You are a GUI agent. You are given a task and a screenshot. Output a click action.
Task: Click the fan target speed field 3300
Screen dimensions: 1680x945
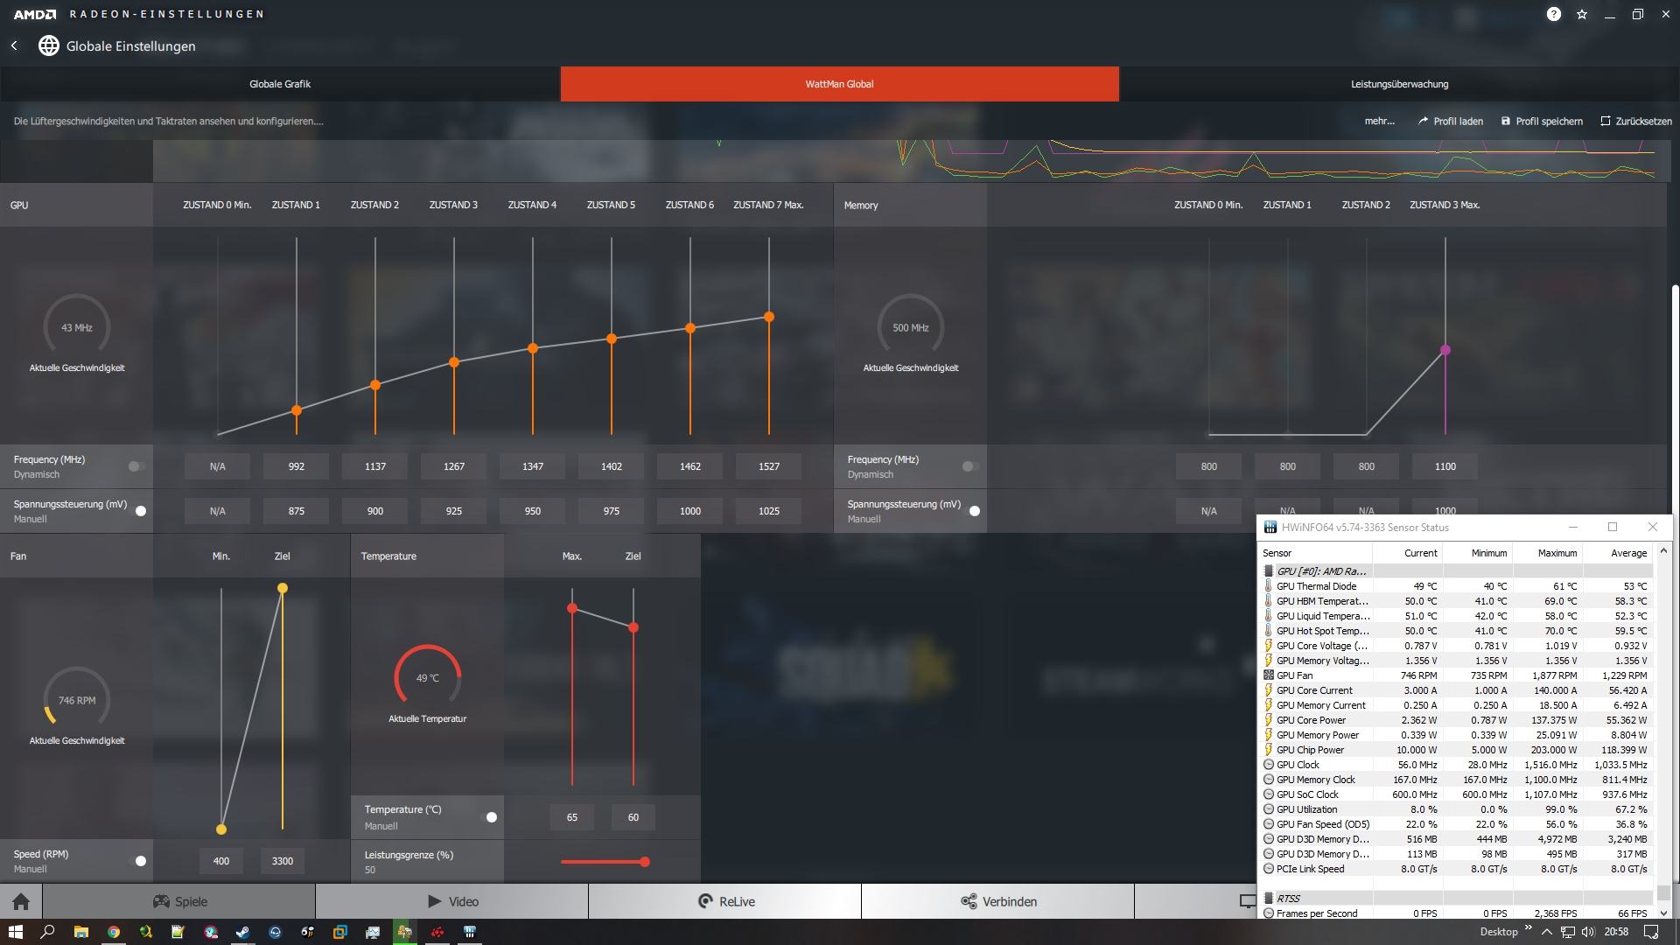[x=283, y=861]
